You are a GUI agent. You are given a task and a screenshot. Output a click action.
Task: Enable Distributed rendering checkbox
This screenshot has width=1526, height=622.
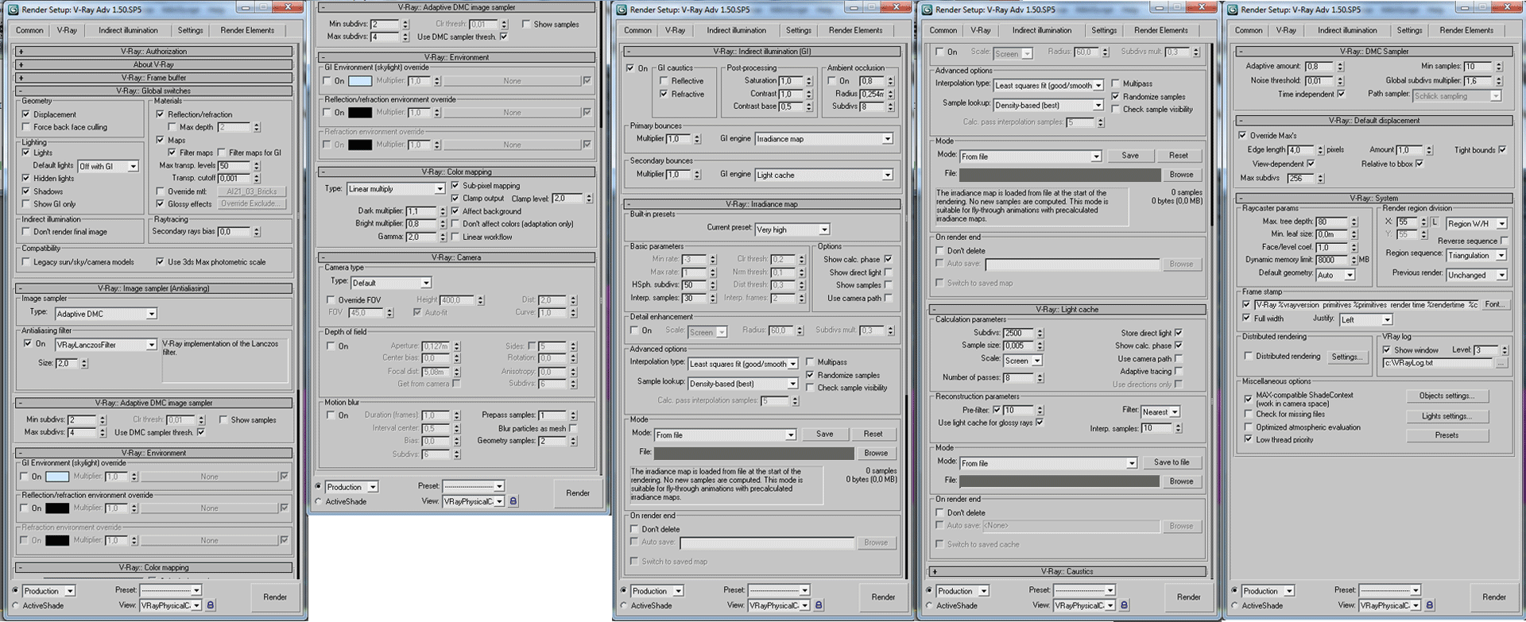click(x=1249, y=357)
